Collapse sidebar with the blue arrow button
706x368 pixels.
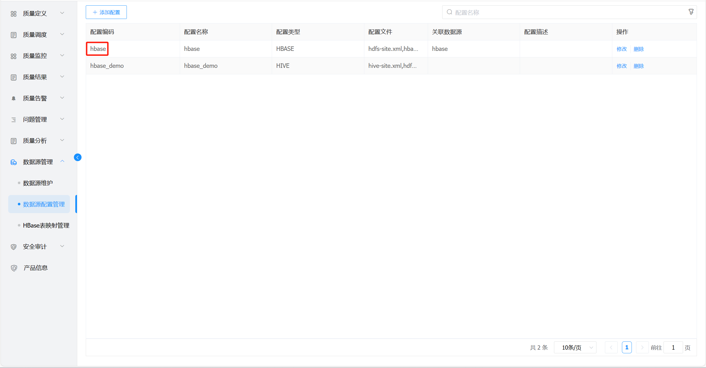click(x=78, y=157)
